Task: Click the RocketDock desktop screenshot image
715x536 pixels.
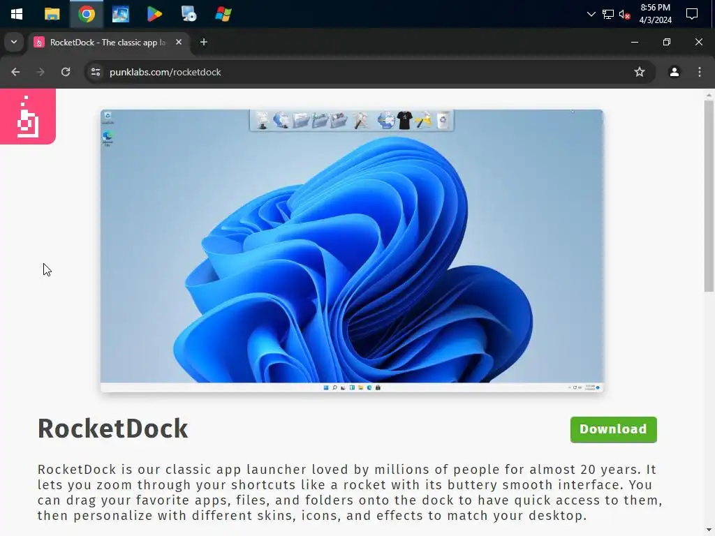Action: (x=352, y=251)
